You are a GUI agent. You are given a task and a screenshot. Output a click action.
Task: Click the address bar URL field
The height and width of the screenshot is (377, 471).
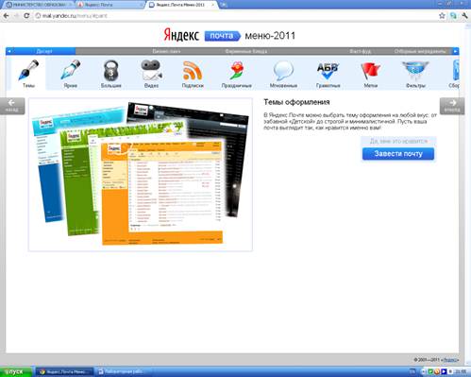tap(234, 15)
